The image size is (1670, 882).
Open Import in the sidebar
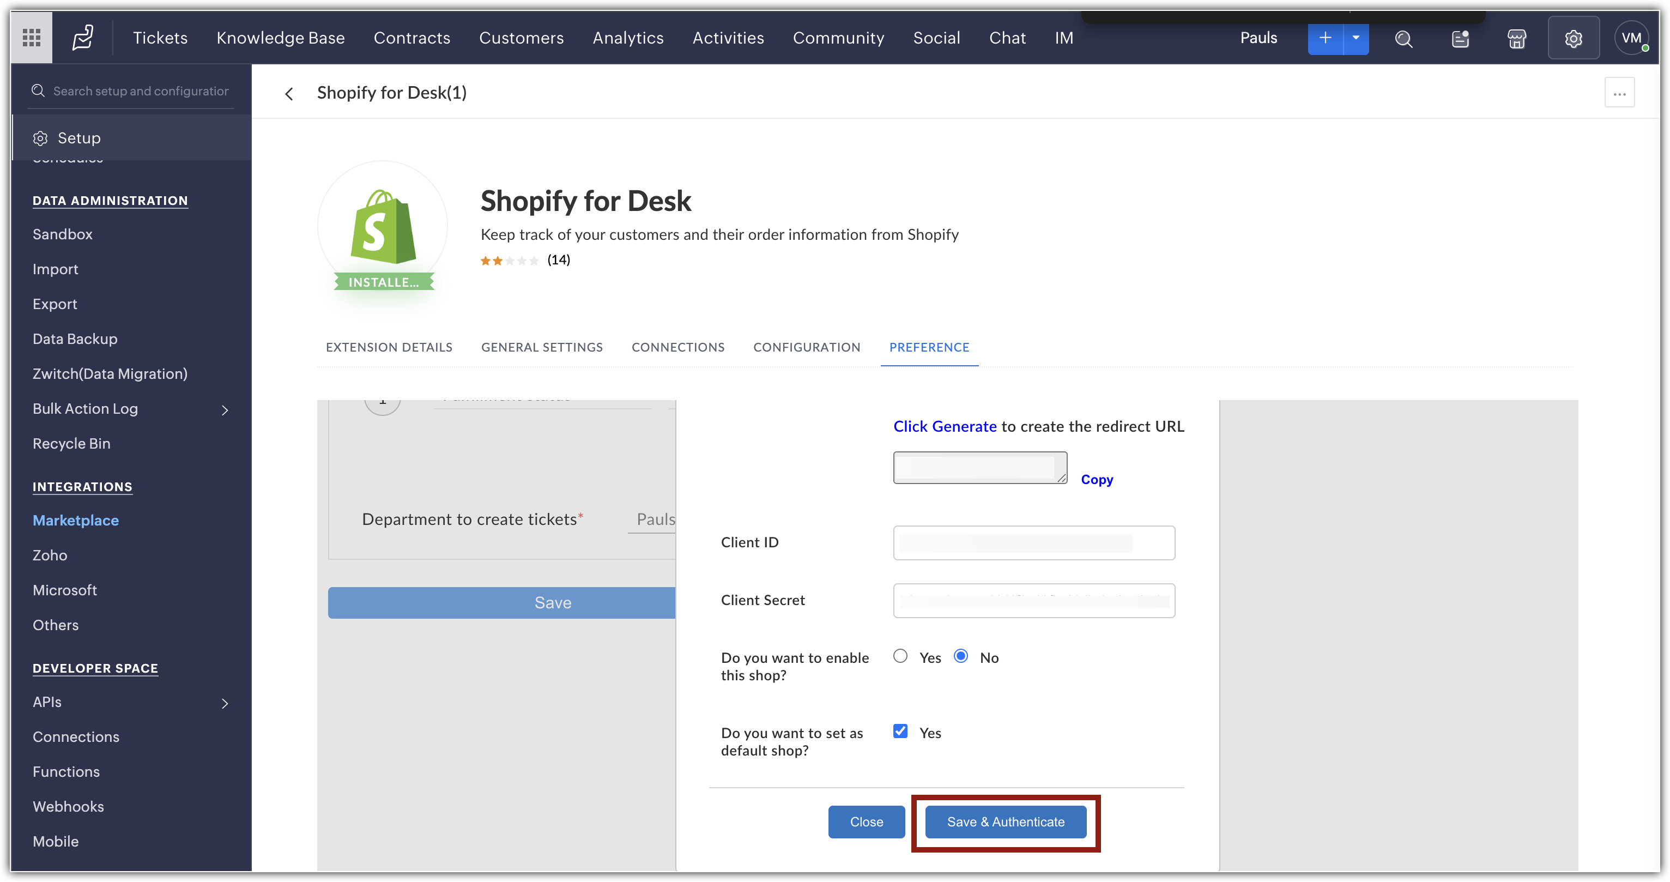click(55, 269)
